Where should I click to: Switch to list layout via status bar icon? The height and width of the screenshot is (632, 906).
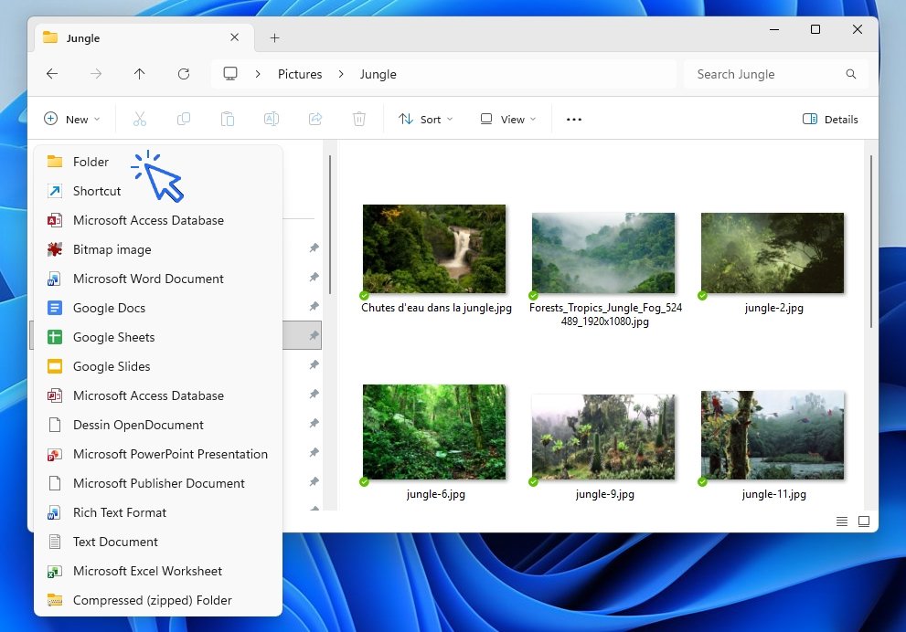click(841, 521)
